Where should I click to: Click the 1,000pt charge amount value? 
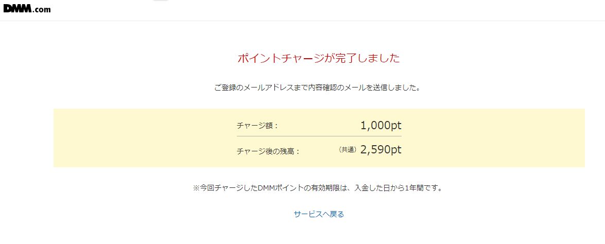click(381, 125)
